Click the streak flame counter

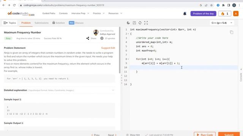tap(224, 14)
